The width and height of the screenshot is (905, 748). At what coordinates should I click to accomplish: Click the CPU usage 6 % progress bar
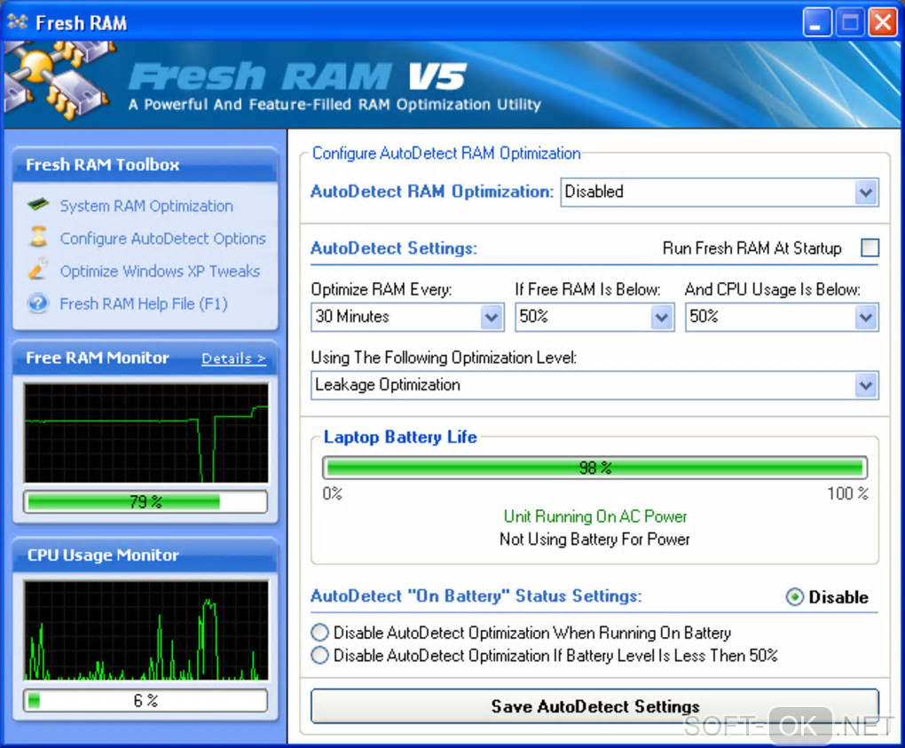click(x=146, y=700)
